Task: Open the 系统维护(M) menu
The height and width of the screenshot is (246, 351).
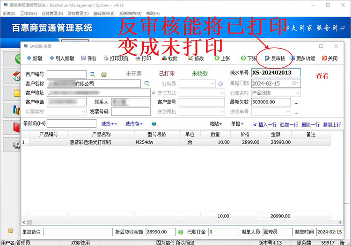Action: pyautogui.click(x=130, y=14)
